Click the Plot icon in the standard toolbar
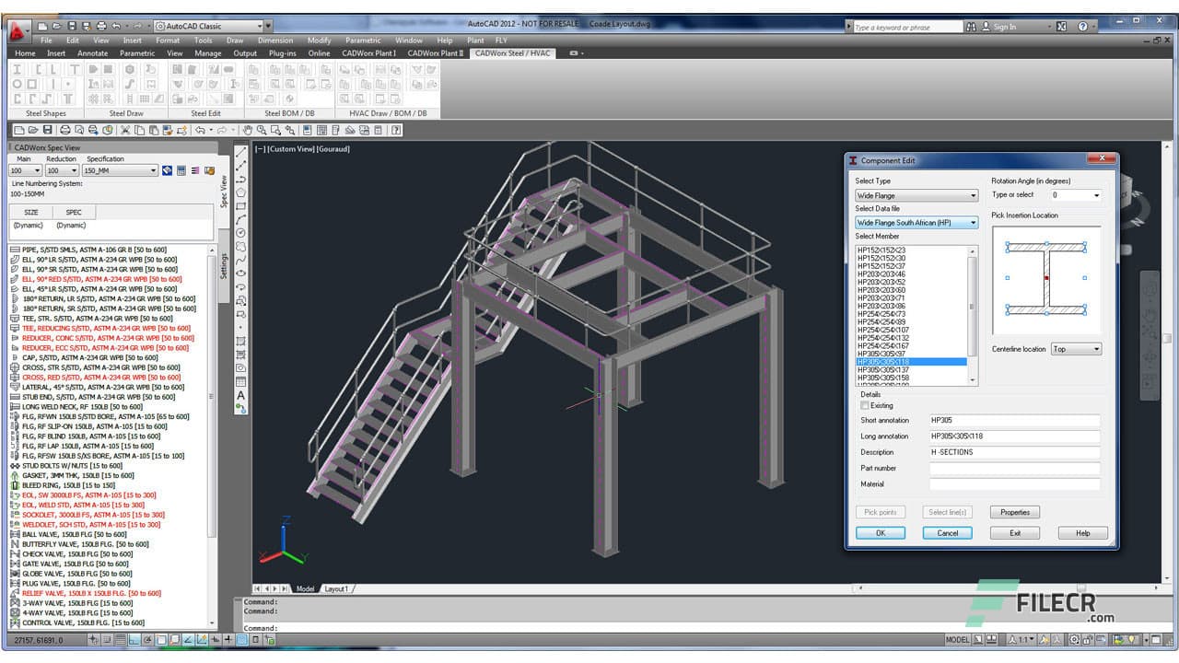 tap(65, 130)
